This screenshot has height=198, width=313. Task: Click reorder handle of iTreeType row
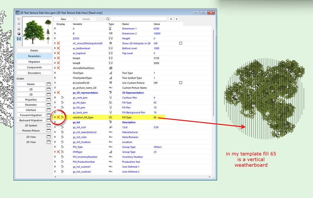55,73
